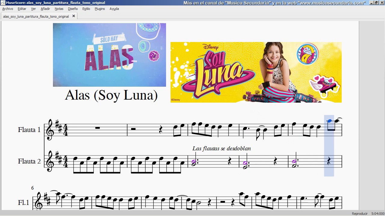Open the Diseño menu
385x216 pixels.
point(73,9)
